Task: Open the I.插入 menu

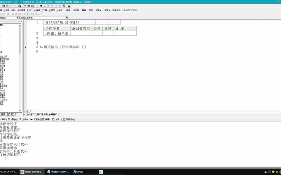Action: (13, 10)
